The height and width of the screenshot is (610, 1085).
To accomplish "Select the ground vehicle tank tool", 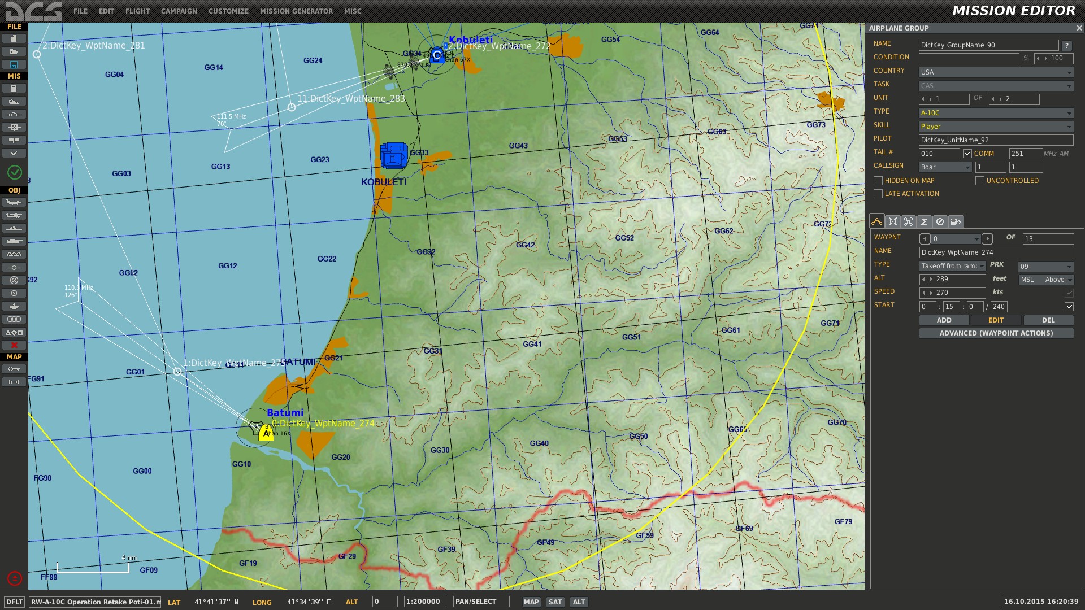I will [x=14, y=241].
